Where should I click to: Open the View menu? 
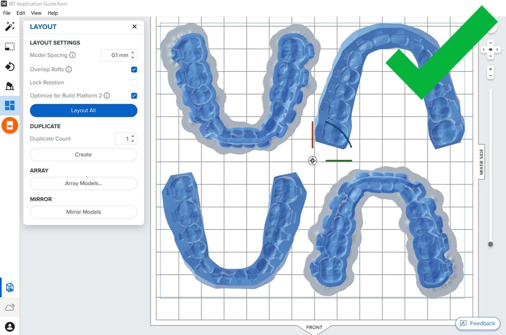tap(36, 13)
